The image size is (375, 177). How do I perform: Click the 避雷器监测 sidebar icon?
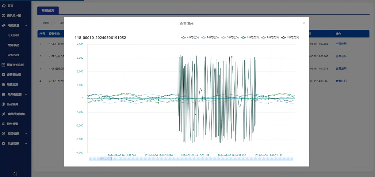tap(4, 75)
